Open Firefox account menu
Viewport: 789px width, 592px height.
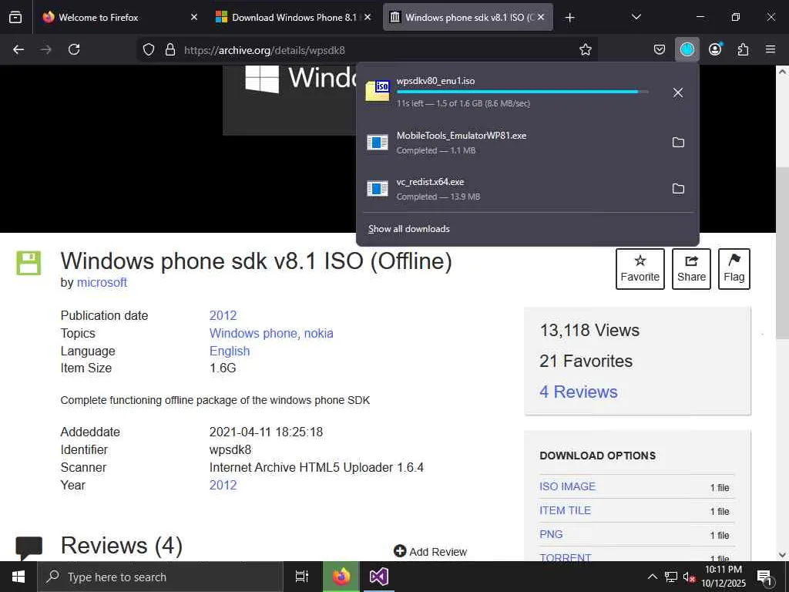[715, 49]
